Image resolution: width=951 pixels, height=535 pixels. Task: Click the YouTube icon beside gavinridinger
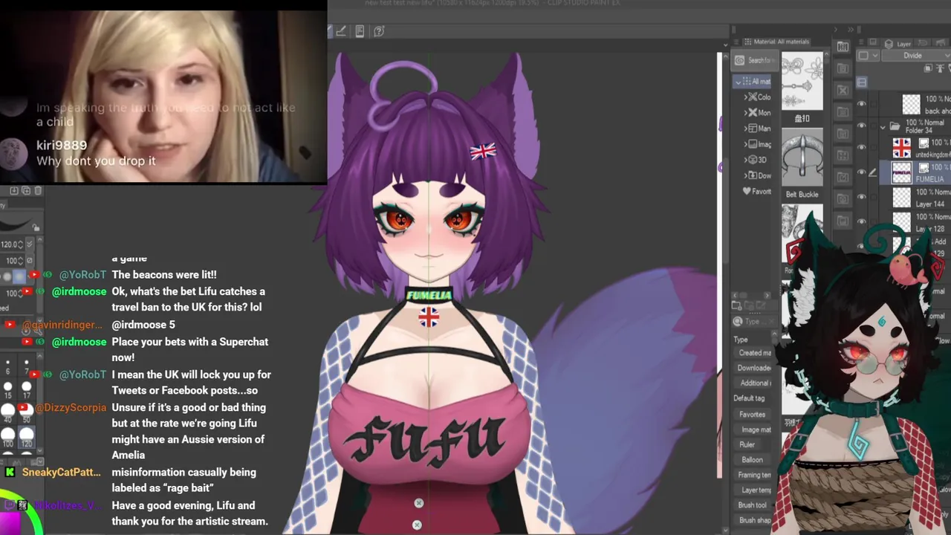10,325
